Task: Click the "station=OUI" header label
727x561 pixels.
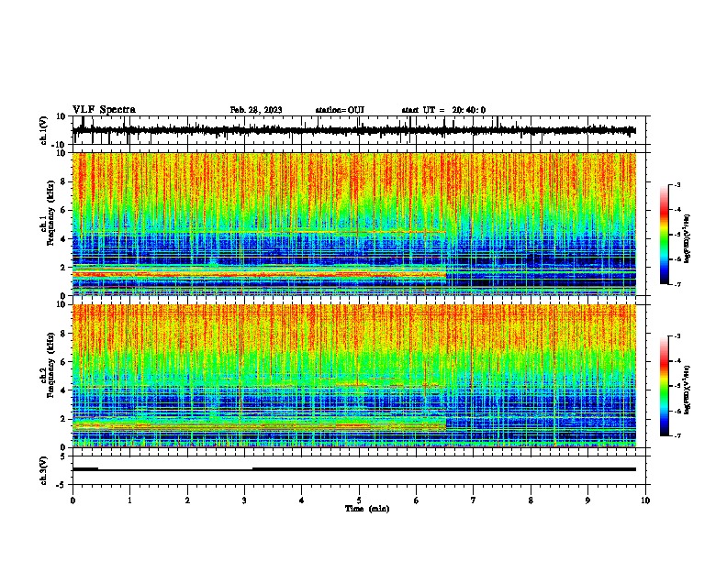Action: [x=340, y=110]
